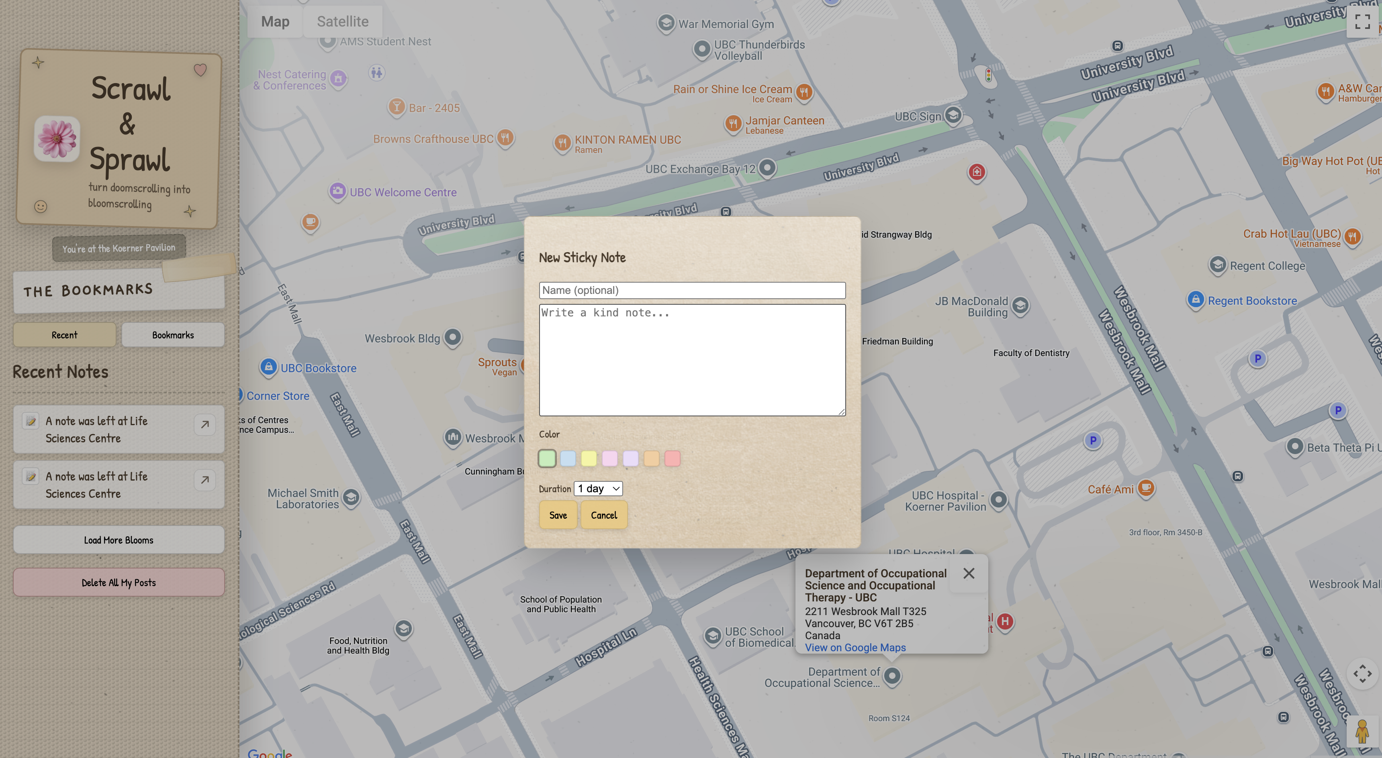Open the Duration dropdown
Viewport: 1382px width, 758px height.
pyautogui.click(x=598, y=488)
